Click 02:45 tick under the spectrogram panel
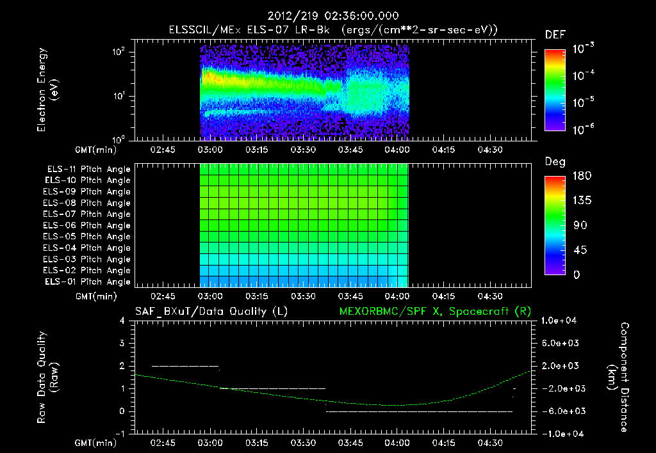Image resolution: width=656 pixels, height=453 pixels. (x=163, y=150)
